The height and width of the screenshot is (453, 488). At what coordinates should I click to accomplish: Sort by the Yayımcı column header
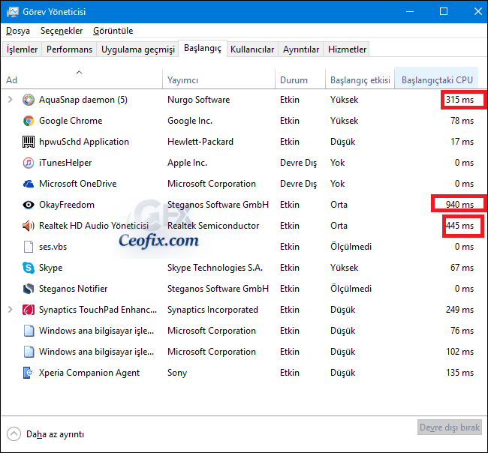point(218,78)
